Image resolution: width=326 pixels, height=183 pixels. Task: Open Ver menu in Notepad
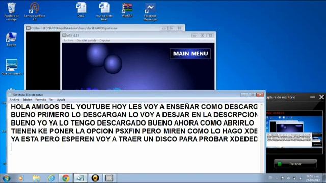(x=51, y=100)
